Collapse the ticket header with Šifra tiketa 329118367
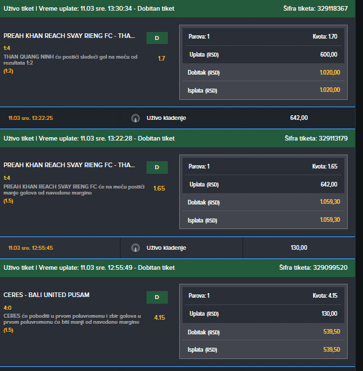The width and height of the screenshot is (363, 371). coord(177,9)
